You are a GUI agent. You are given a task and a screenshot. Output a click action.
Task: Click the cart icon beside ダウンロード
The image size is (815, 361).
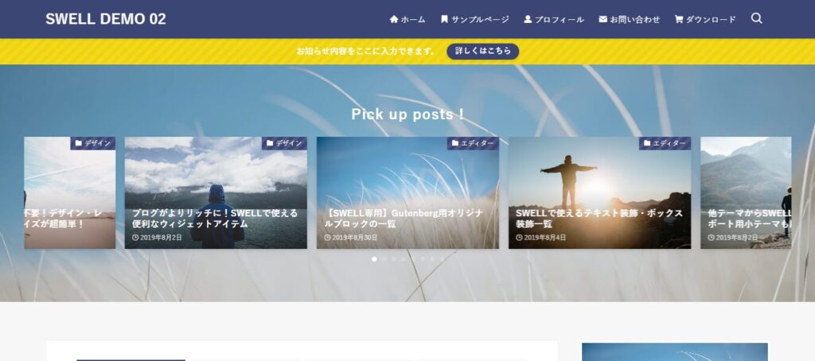tap(679, 19)
